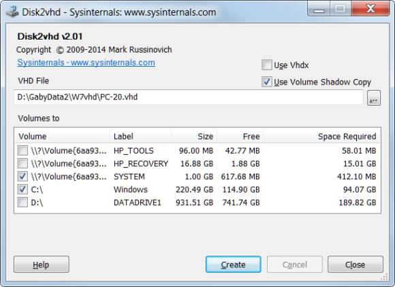Screen dimensions: 395x287
Task: Uncheck the SYSTEM volume checkbox
Action: [22, 177]
